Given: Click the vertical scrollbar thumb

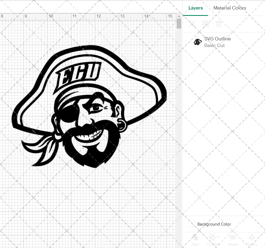Looking at the screenshot, I should [179, 24].
